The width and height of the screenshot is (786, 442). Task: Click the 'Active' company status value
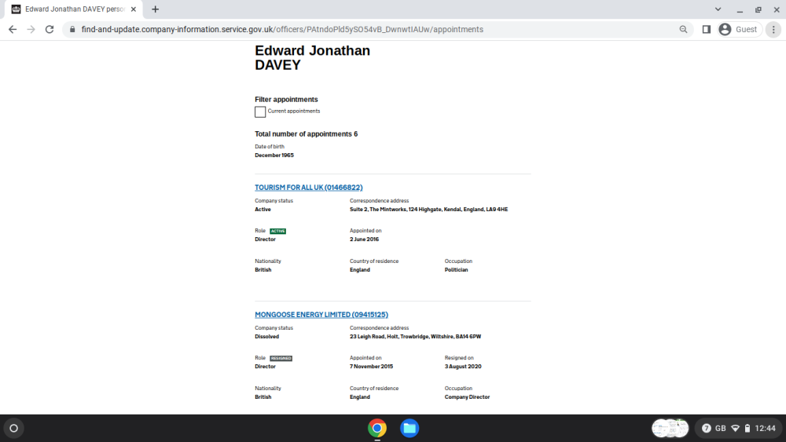click(263, 210)
